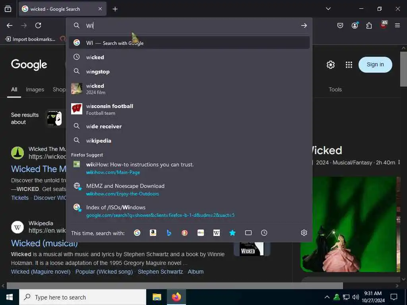Choose the wide receiver suggestion
This screenshot has width=407, height=305.
pyautogui.click(x=189, y=126)
